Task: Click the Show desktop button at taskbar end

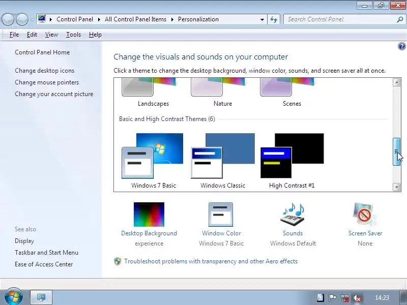Action: 403,298
